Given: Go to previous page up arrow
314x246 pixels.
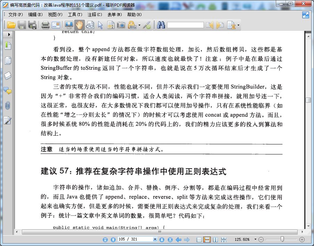Looking at the screenshot, I should click(x=113, y=239).
